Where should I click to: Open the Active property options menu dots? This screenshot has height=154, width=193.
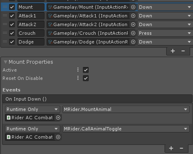(x=78, y=70)
